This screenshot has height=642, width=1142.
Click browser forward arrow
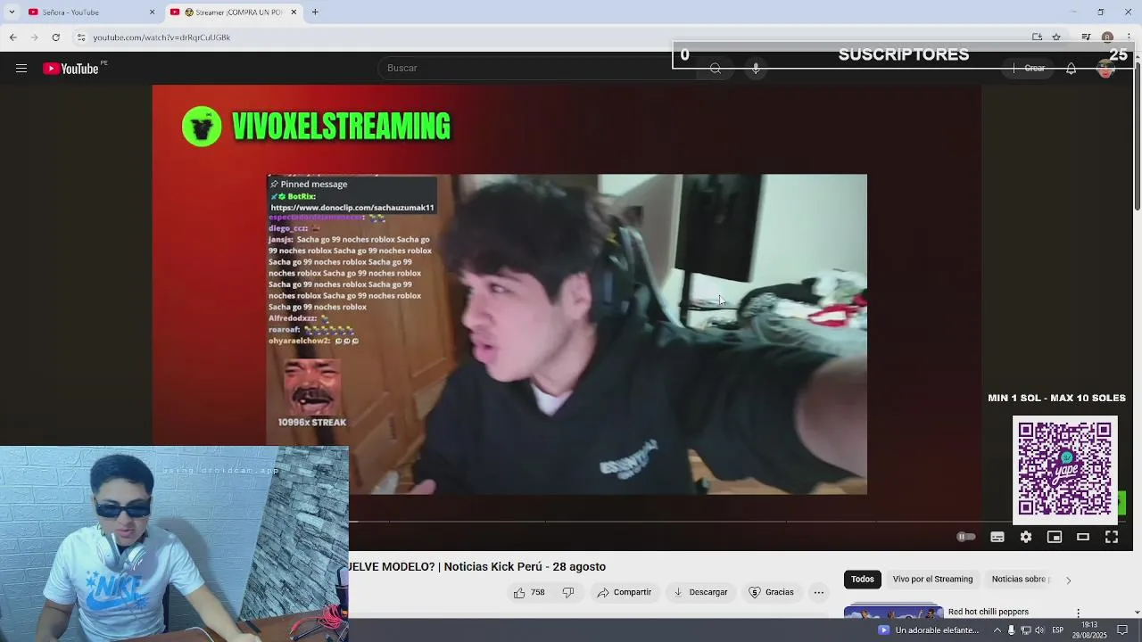pos(34,37)
